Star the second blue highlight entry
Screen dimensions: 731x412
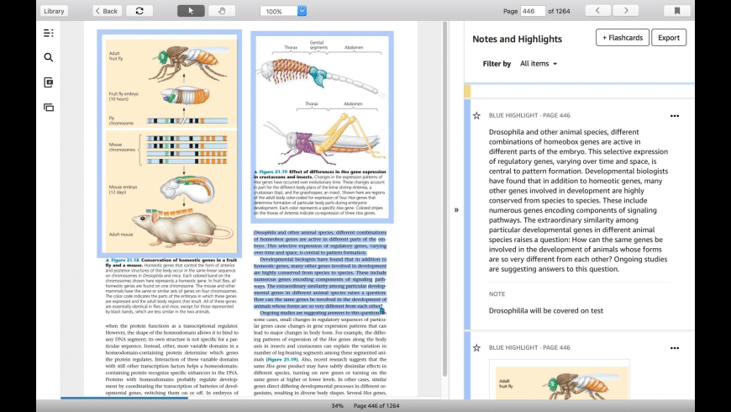click(x=476, y=347)
